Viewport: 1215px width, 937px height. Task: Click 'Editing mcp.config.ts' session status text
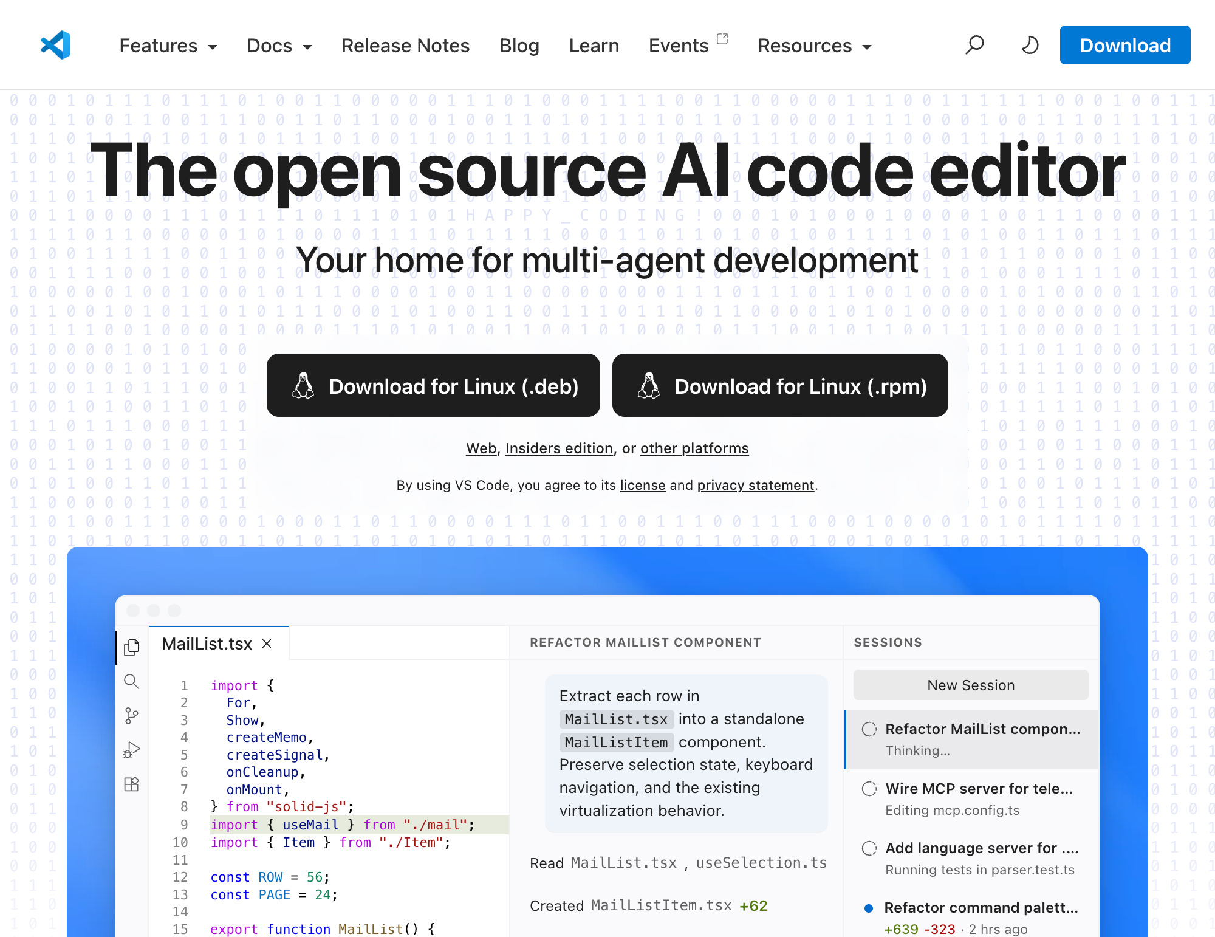pyautogui.click(x=952, y=810)
